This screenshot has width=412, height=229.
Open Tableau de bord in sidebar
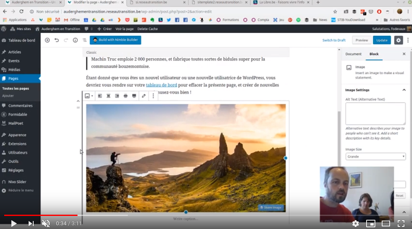point(20,40)
